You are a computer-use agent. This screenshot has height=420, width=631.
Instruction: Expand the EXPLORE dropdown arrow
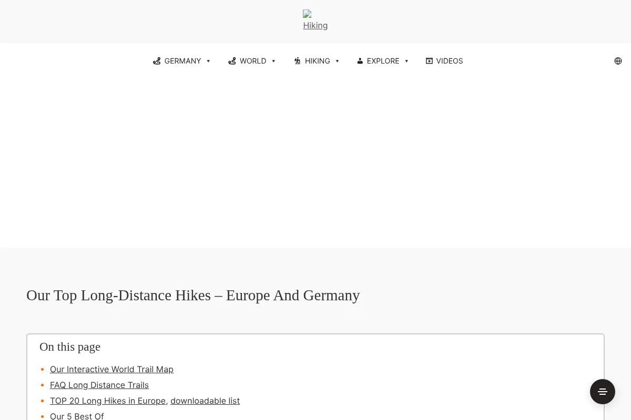(x=406, y=61)
